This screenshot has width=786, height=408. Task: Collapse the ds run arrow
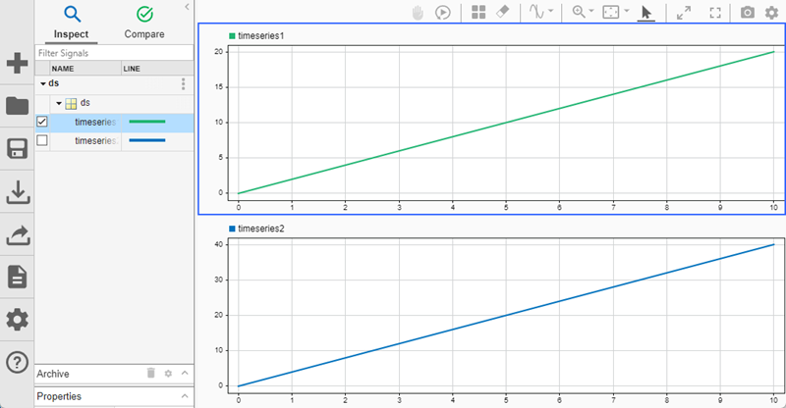click(43, 83)
